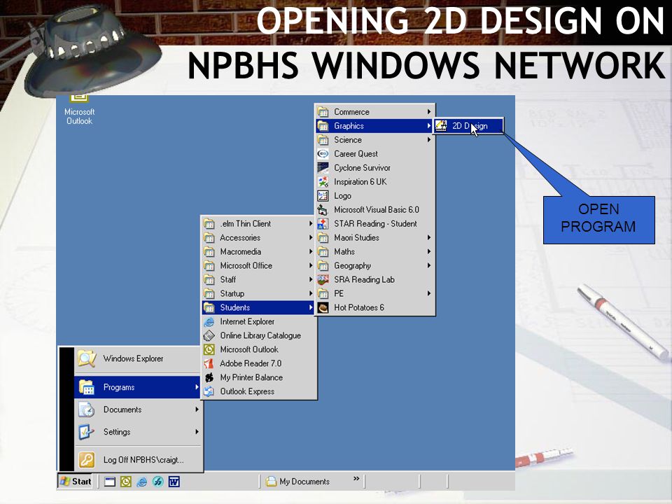Launch Cyclone Survivor

[375, 168]
